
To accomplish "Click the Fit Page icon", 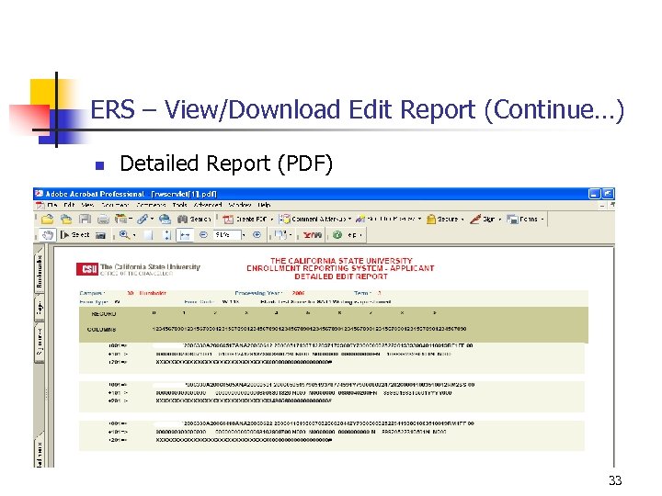I will click(x=167, y=235).
